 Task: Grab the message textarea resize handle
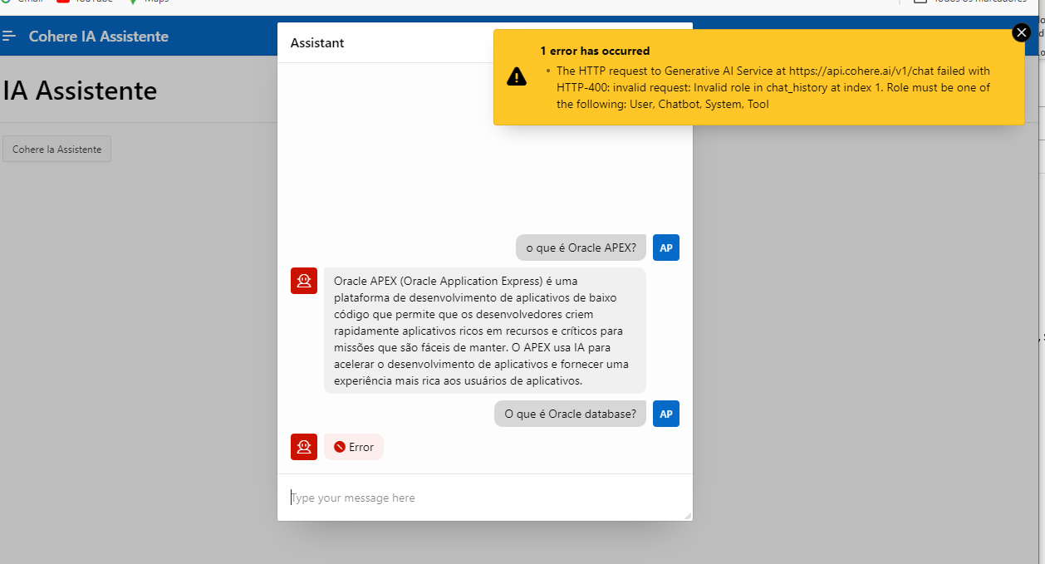click(x=687, y=516)
